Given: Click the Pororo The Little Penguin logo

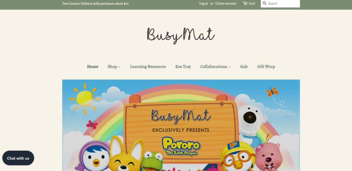Looking at the screenshot, I should point(181,146).
